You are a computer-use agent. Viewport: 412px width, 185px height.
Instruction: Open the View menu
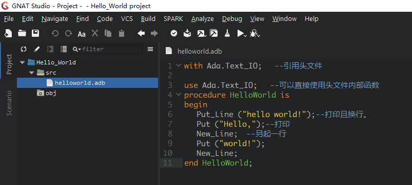[257, 19]
